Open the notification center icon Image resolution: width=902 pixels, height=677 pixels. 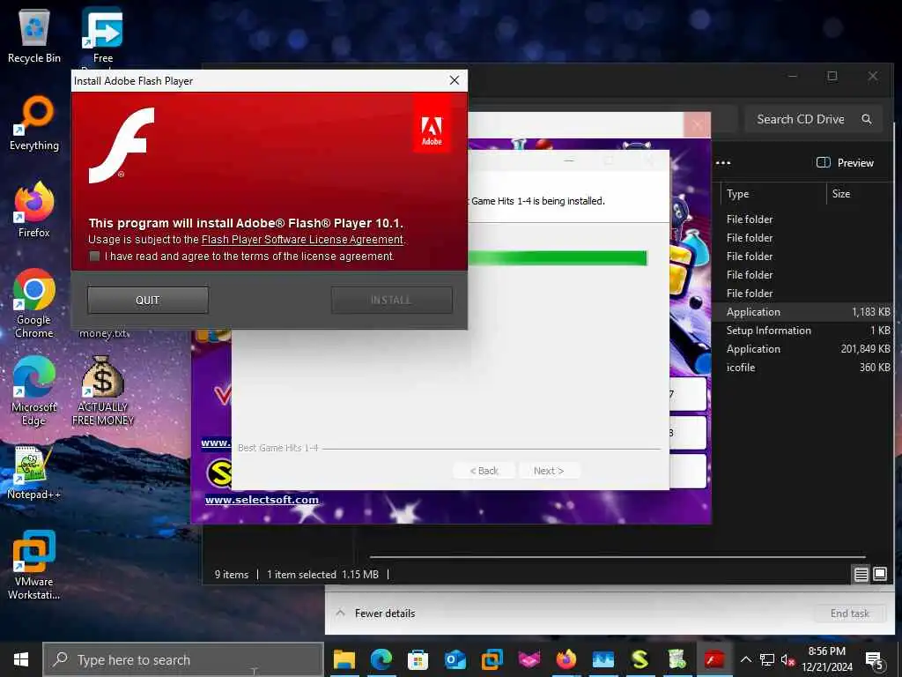pos(875,660)
